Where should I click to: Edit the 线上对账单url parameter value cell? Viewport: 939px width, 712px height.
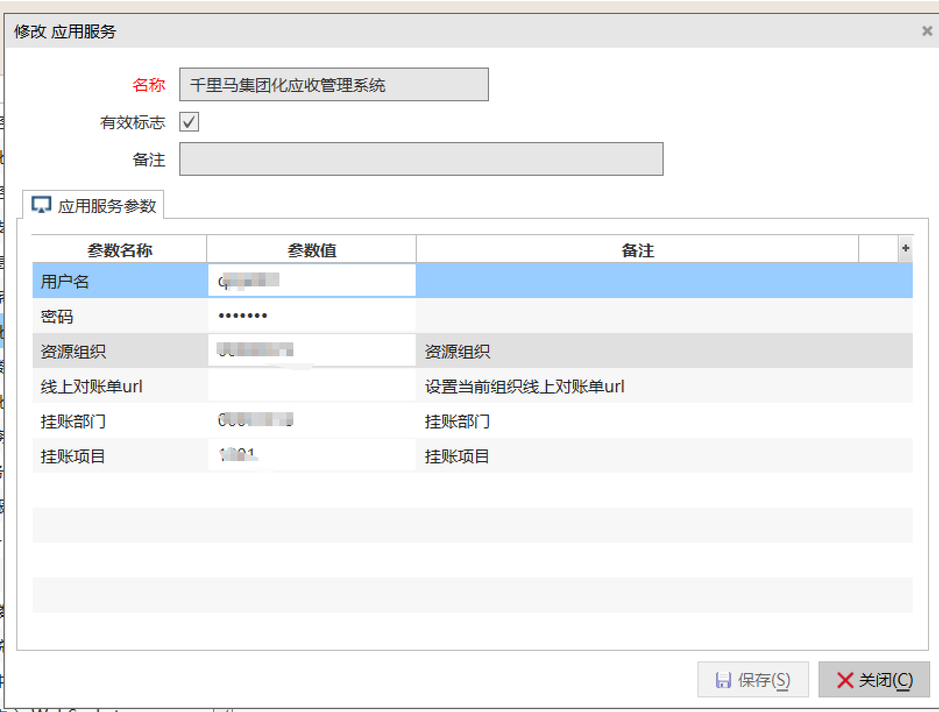311,386
